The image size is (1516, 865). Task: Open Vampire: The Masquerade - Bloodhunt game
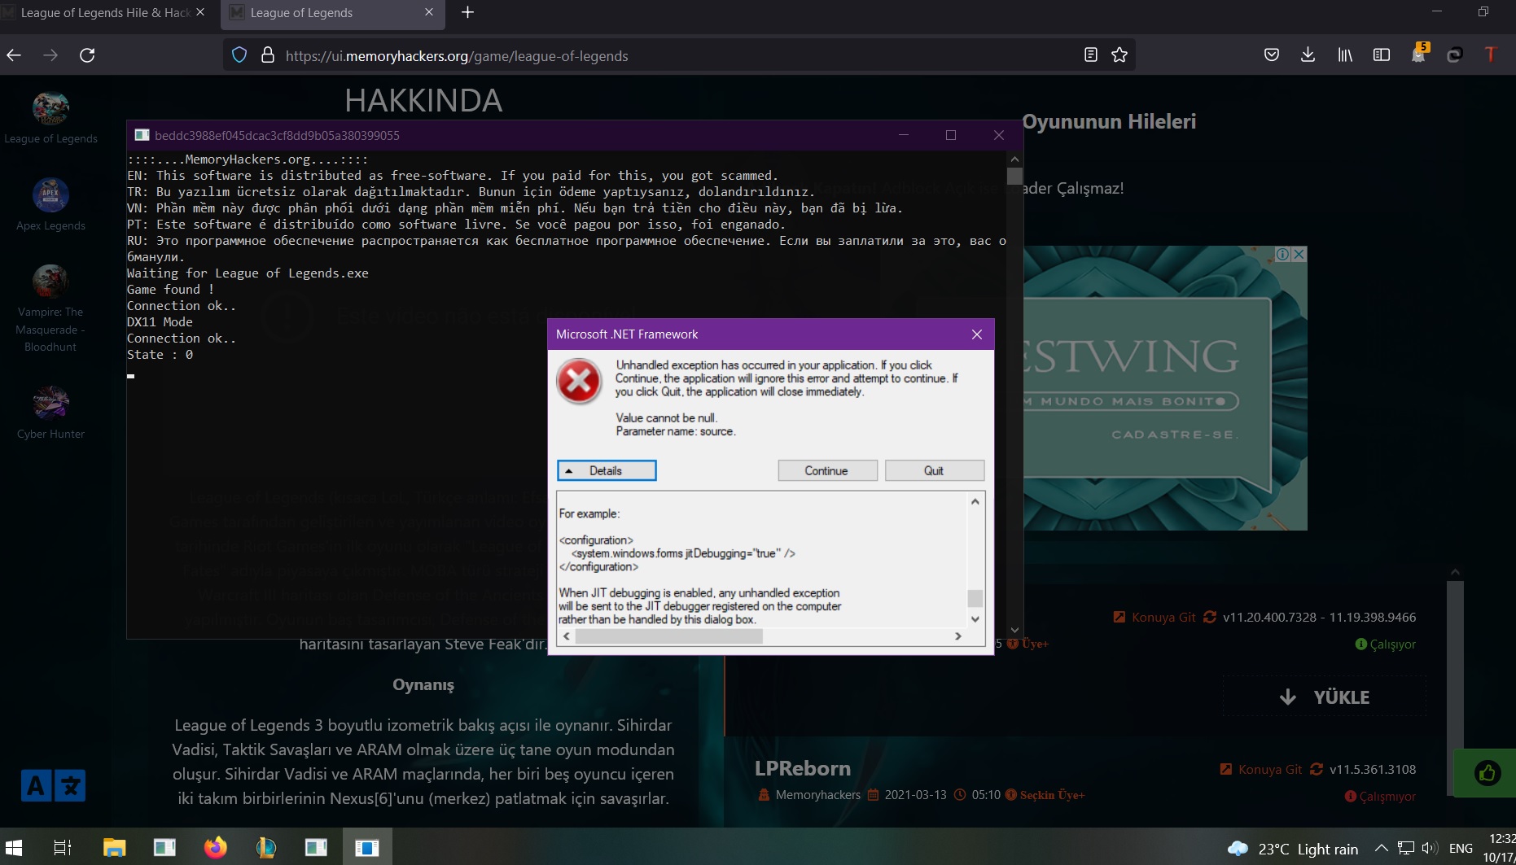50,309
